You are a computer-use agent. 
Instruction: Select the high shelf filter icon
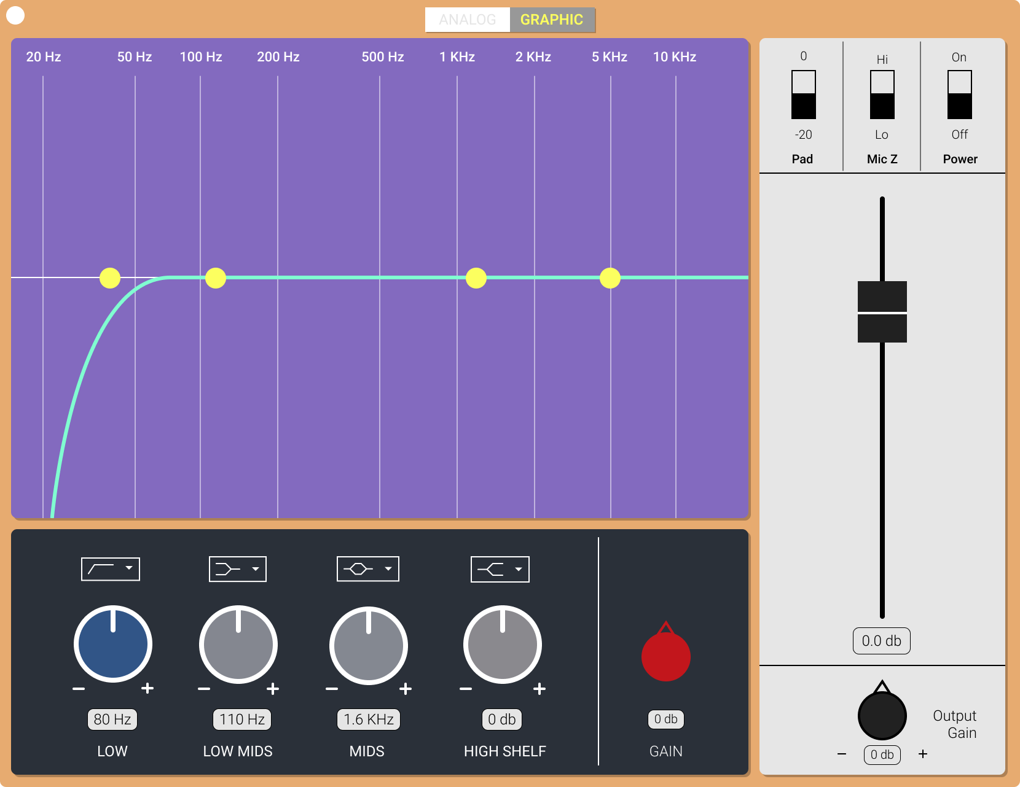(492, 569)
